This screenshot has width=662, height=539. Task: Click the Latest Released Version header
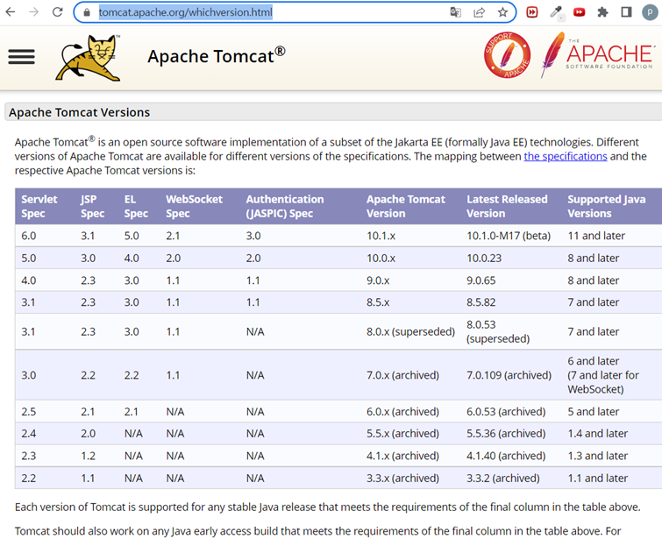[x=507, y=206]
